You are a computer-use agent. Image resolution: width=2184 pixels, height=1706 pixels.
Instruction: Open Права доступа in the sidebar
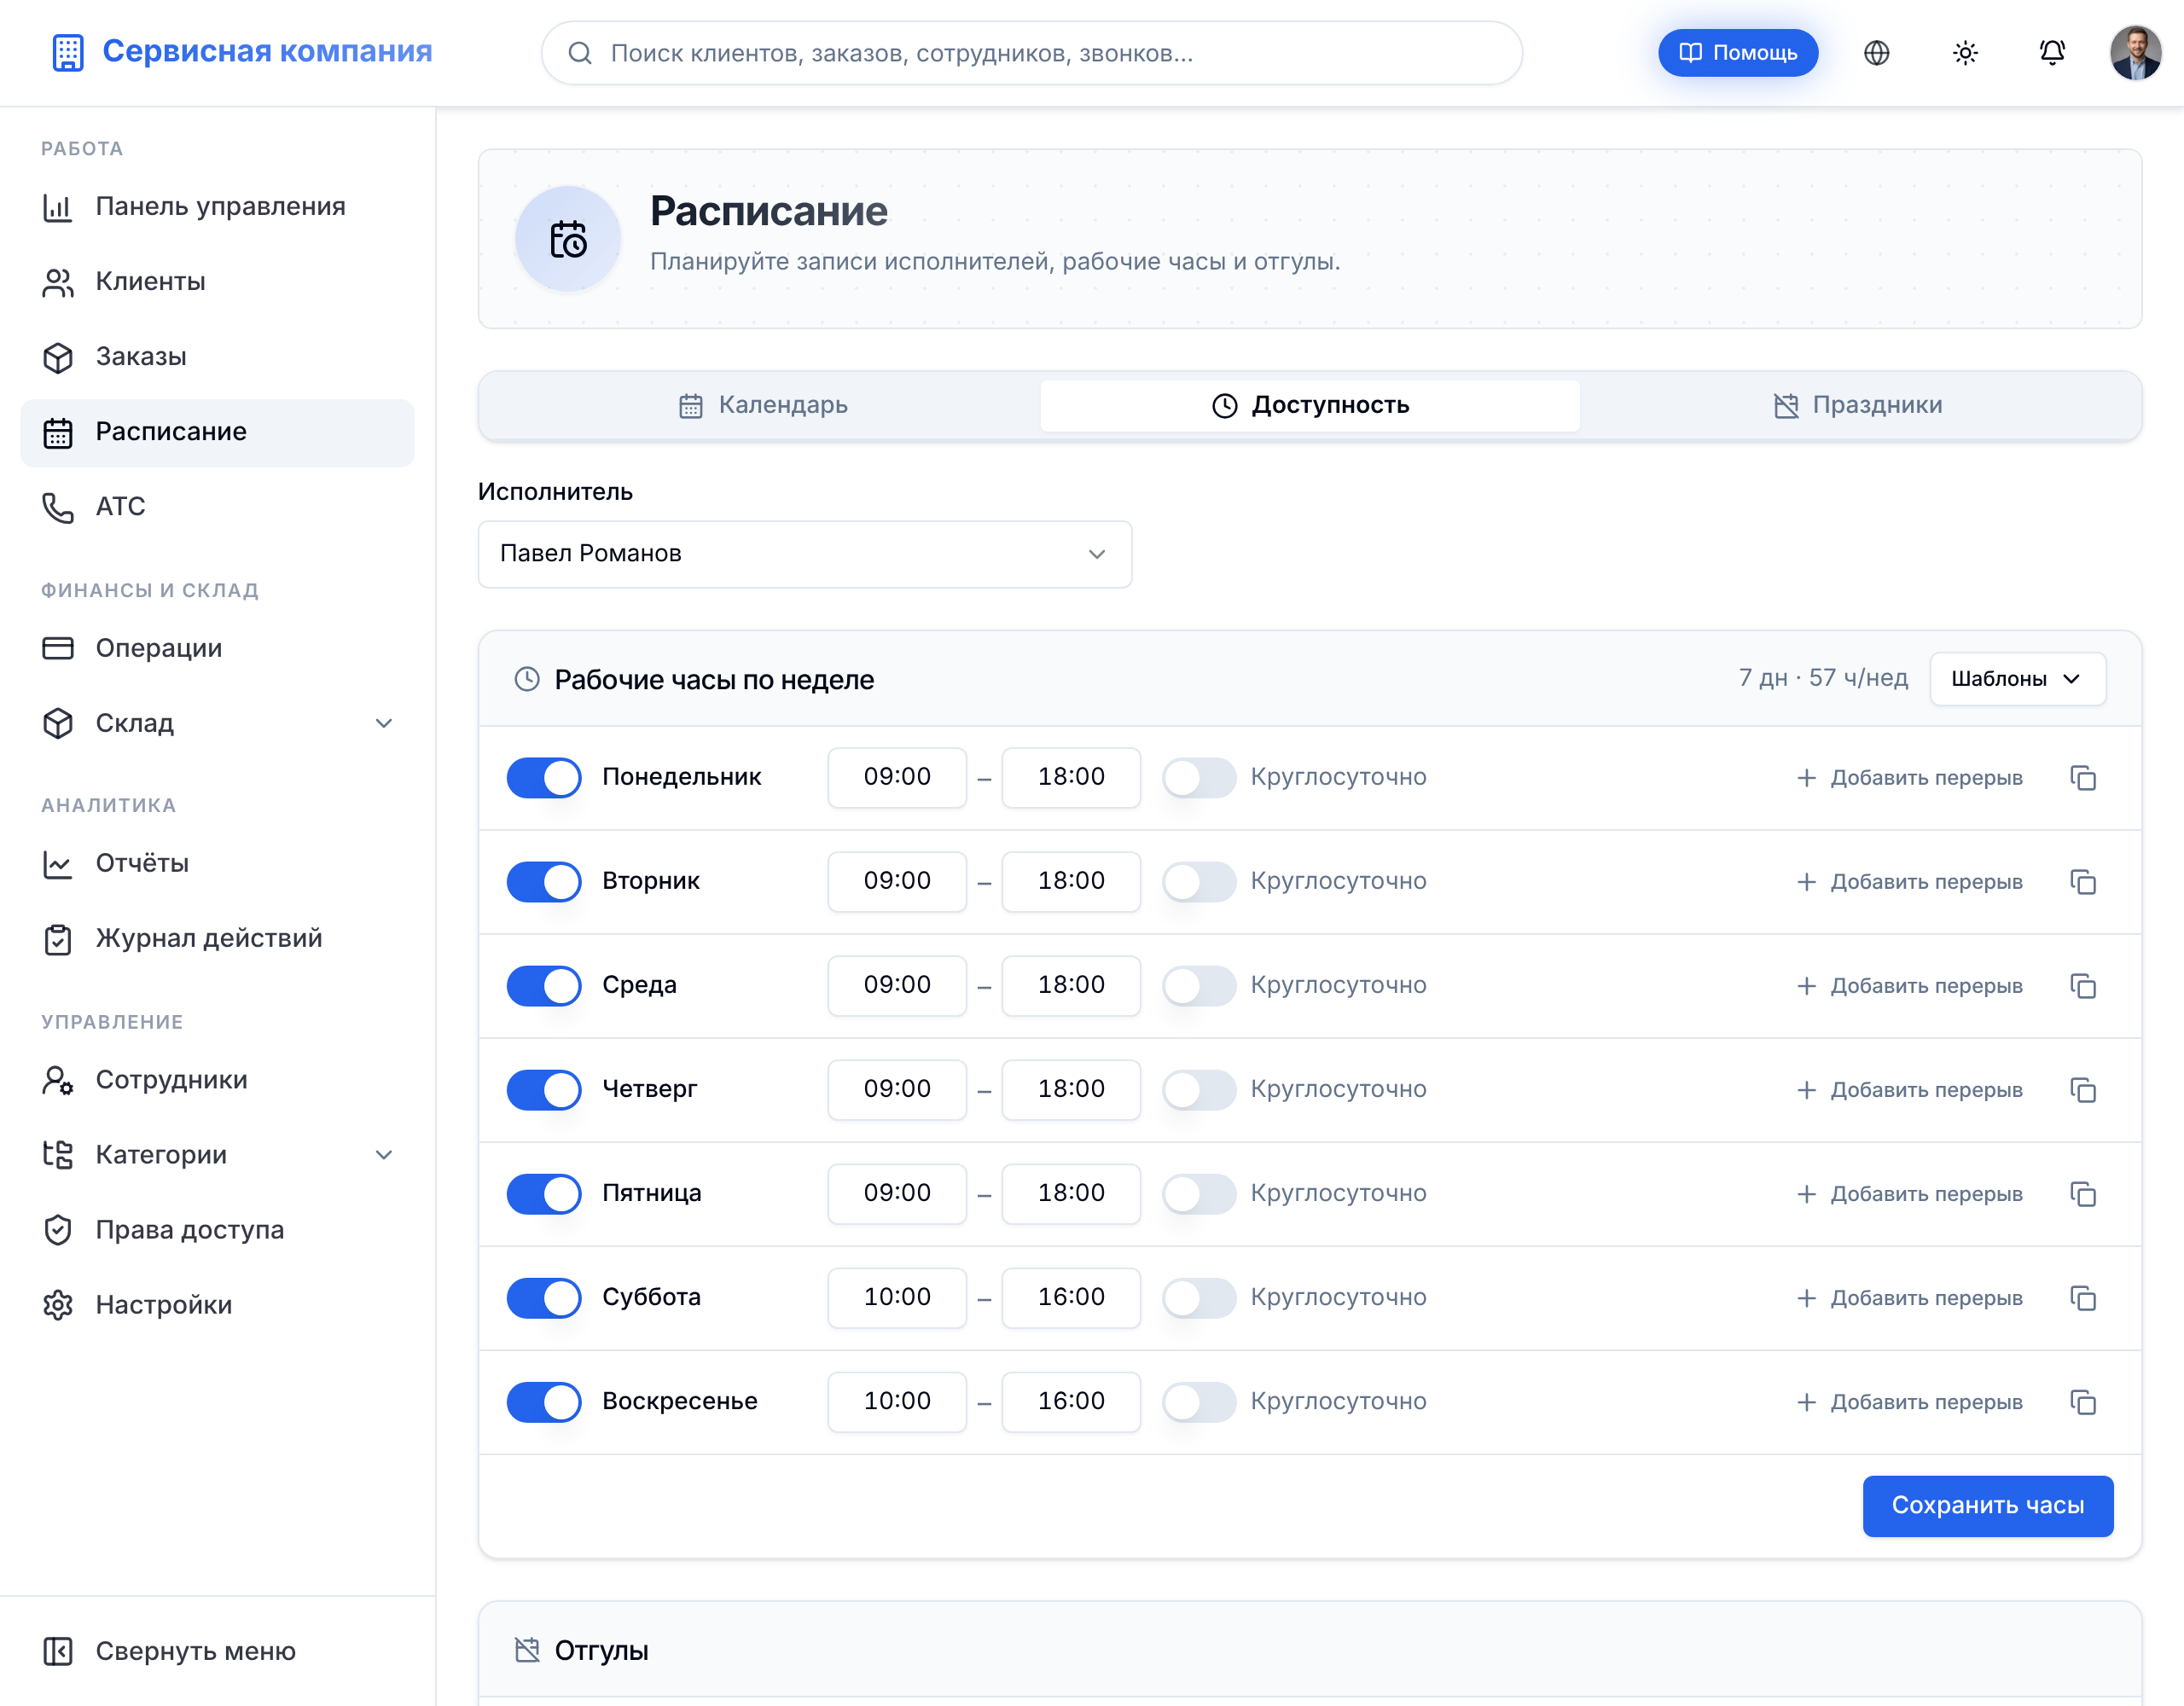[217, 1230]
